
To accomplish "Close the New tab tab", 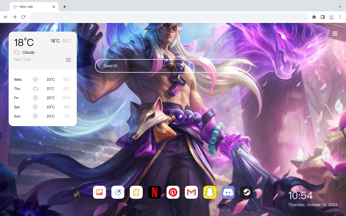I will pos(54,7).
